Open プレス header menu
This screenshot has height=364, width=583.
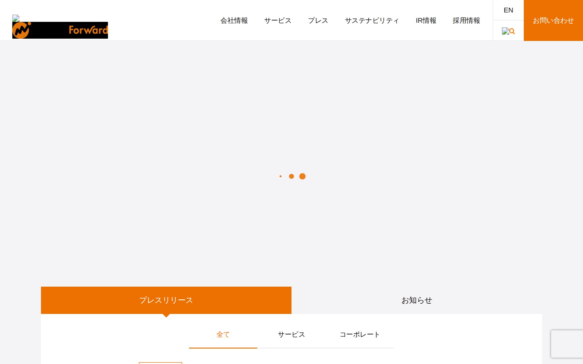(318, 21)
